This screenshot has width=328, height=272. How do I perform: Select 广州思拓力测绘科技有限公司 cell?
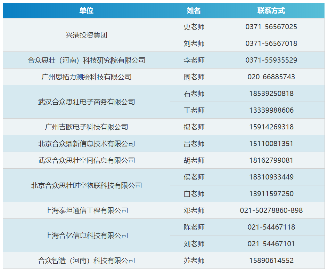[87, 77]
